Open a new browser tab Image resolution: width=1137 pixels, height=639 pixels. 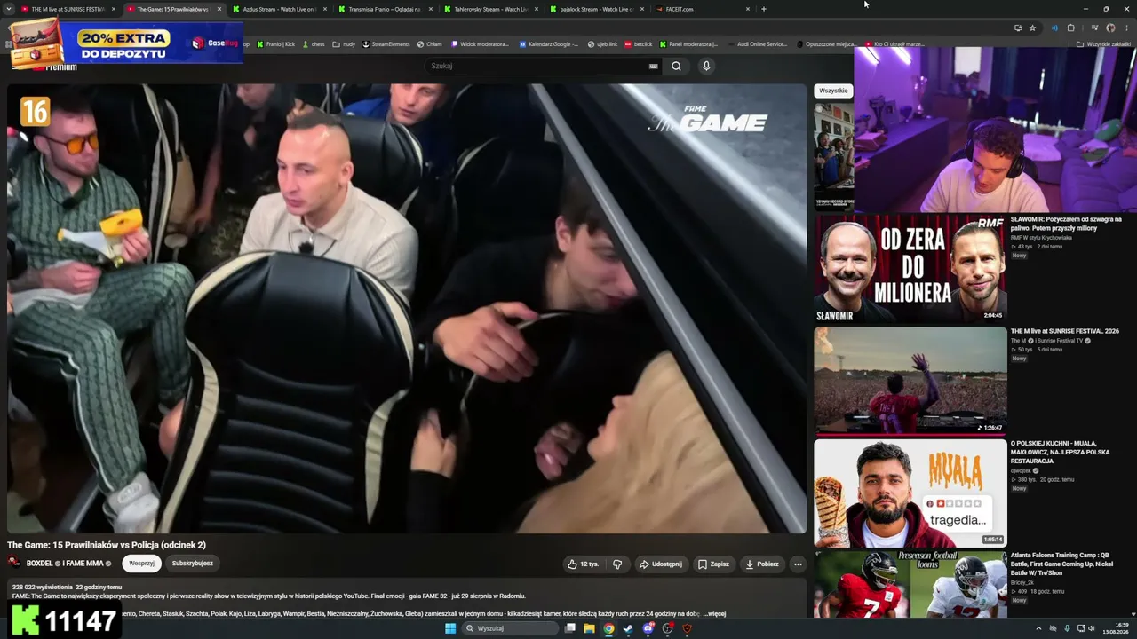coord(763,9)
